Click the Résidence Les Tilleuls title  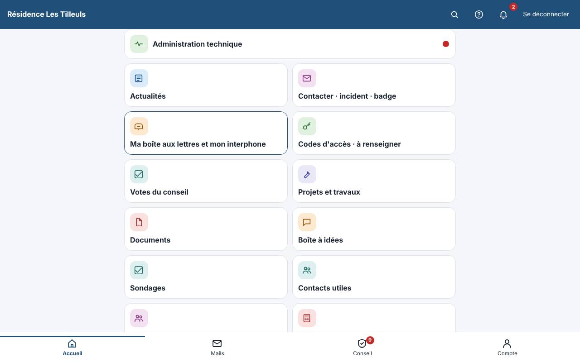point(46,14)
